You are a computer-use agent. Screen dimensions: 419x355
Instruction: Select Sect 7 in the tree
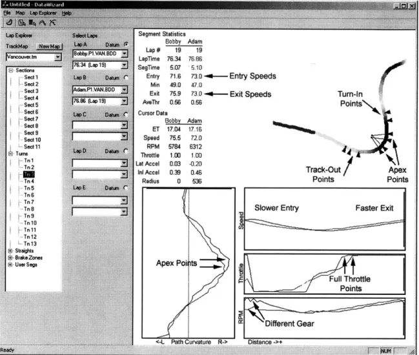click(31, 119)
